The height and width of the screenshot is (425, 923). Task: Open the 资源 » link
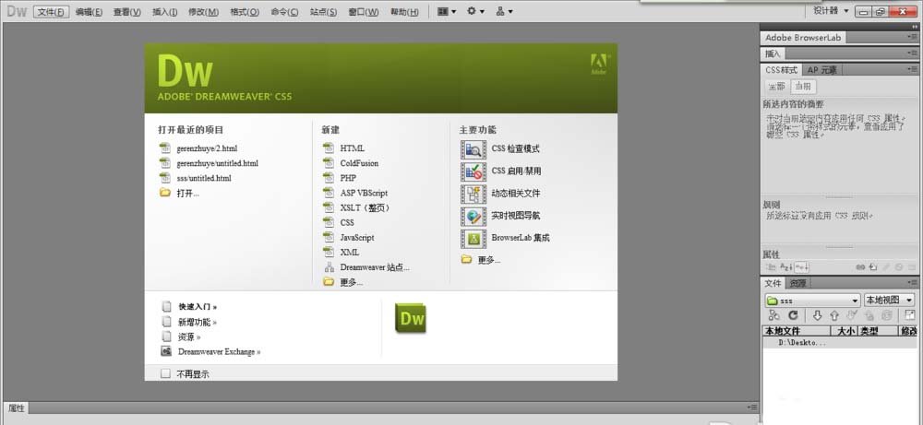coord(189,336)
